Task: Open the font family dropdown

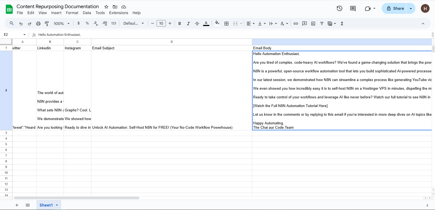Action: point(133,24)
